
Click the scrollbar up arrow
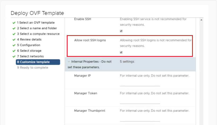point(201,20)
